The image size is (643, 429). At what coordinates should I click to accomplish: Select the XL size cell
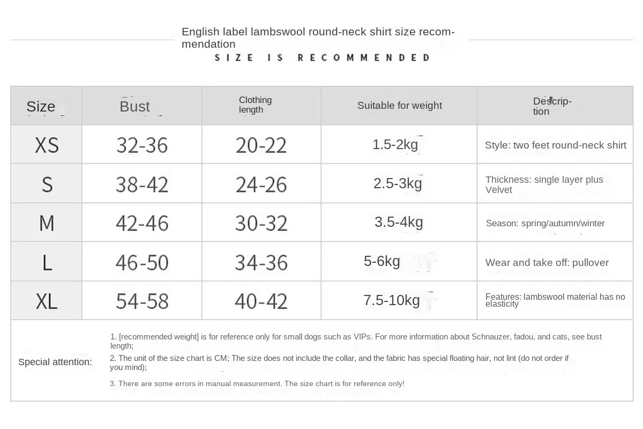click(x=47, y=301)
